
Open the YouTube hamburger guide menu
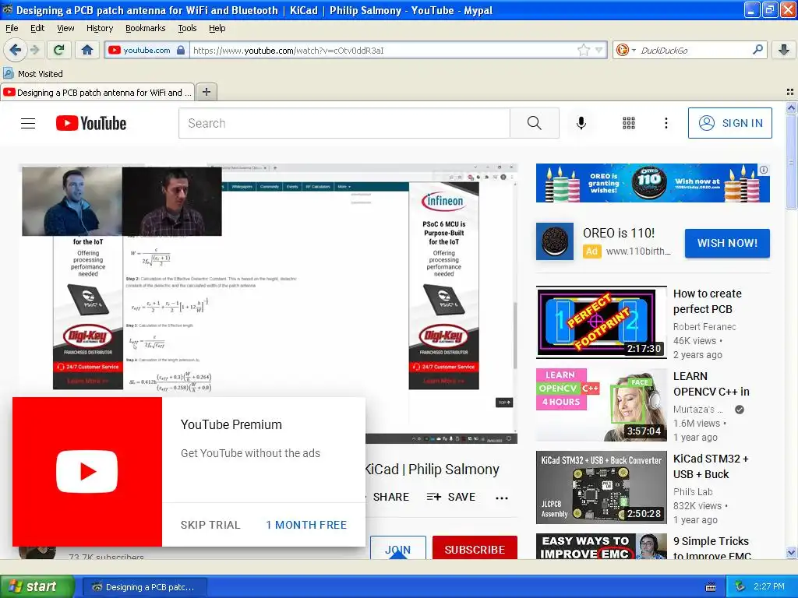tap(28, 123)
